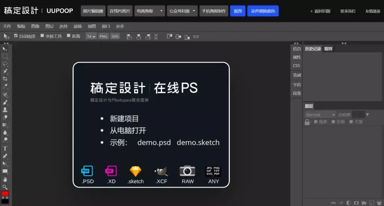Select the Eyedropper tool
Viewport: 384px width, 206px height.
point(5,86)
